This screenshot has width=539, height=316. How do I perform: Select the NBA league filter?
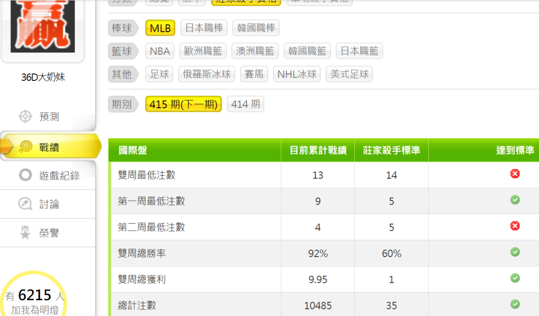point(160,51)
